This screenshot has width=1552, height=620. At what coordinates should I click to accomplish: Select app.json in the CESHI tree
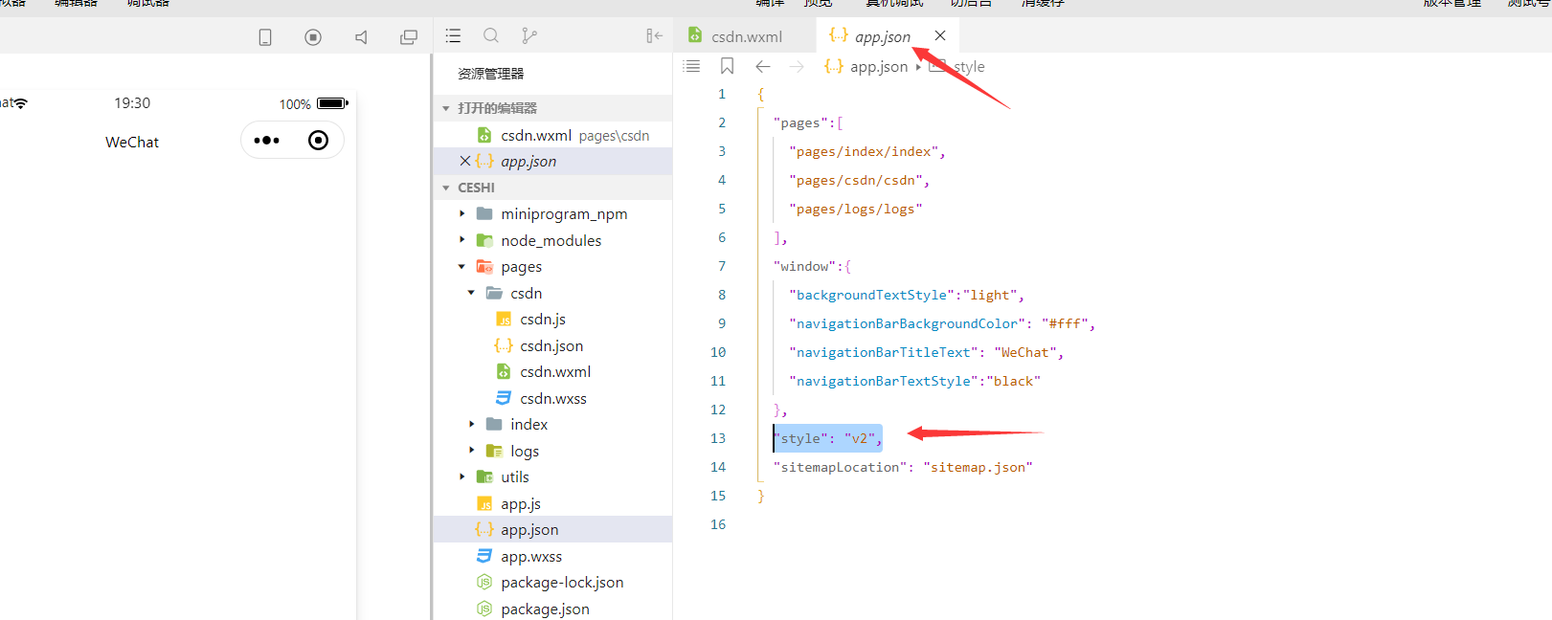[553, 529]
